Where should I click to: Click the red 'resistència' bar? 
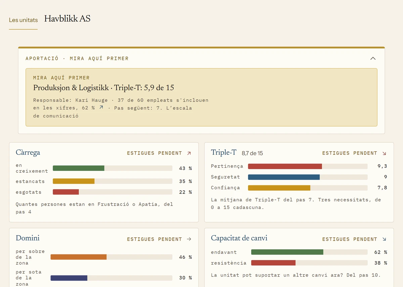273,263
